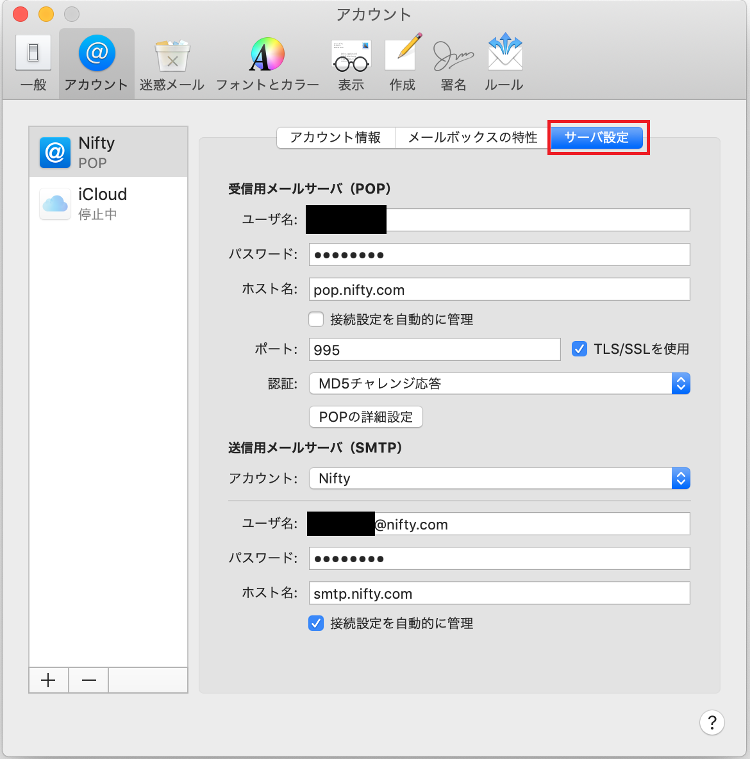Open the 認証 authentication dropdown

point(499,383)
